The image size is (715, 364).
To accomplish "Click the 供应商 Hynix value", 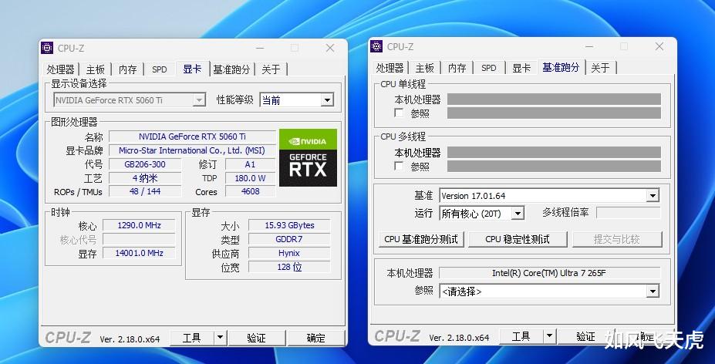I will click(x=289, y=253).
